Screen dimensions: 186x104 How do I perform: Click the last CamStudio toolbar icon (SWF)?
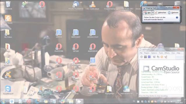166,57
